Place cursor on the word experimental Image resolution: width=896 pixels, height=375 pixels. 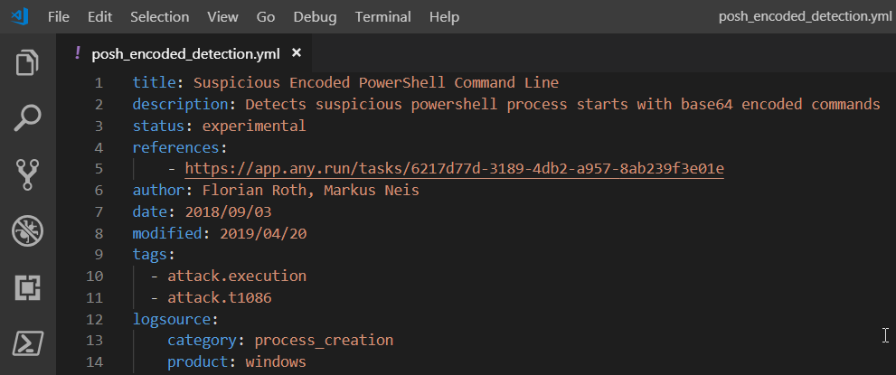click(x=254, y=126)
